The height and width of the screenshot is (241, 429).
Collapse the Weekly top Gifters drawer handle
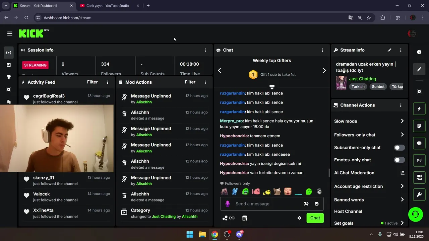(x=272, y=87)
